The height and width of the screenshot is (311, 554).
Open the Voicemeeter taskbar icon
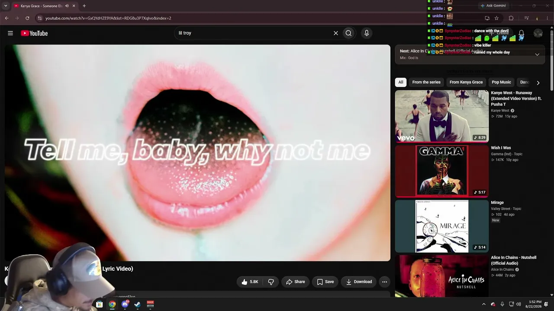point(150,304)
